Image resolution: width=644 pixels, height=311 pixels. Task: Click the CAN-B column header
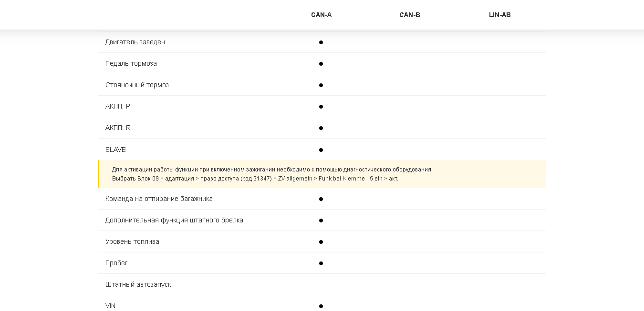pos(409,15)
